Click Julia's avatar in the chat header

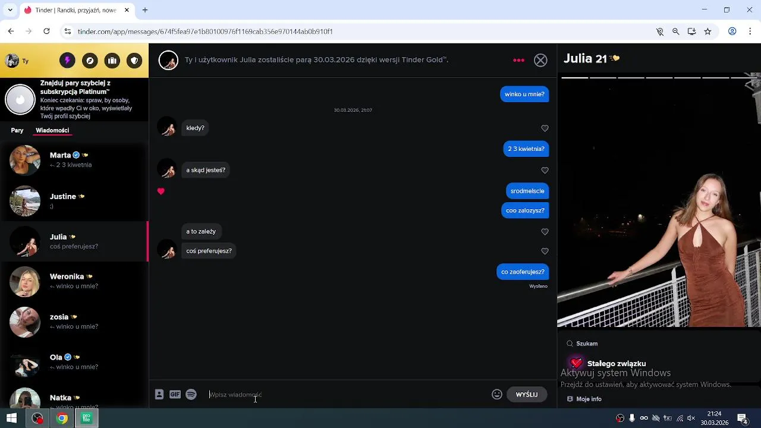pos(168,60)
